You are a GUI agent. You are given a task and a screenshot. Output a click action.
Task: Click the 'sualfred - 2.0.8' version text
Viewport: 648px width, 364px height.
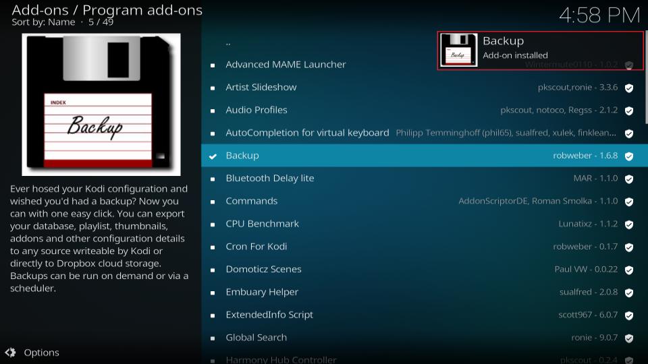coord(589,292)
